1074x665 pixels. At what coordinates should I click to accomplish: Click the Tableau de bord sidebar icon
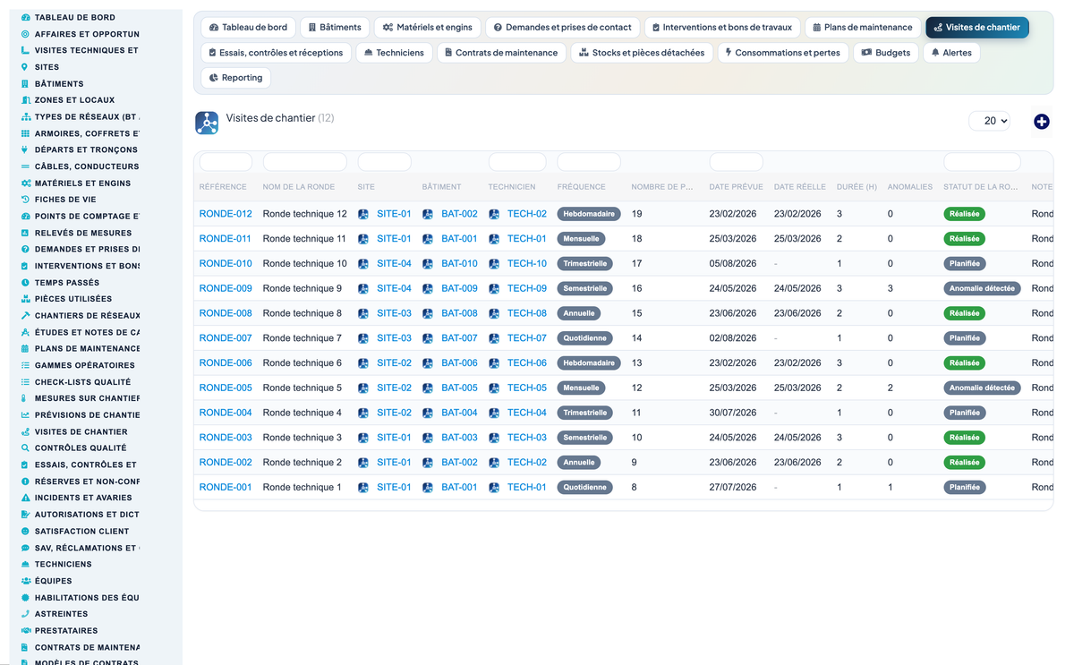(x=25, y=17)
